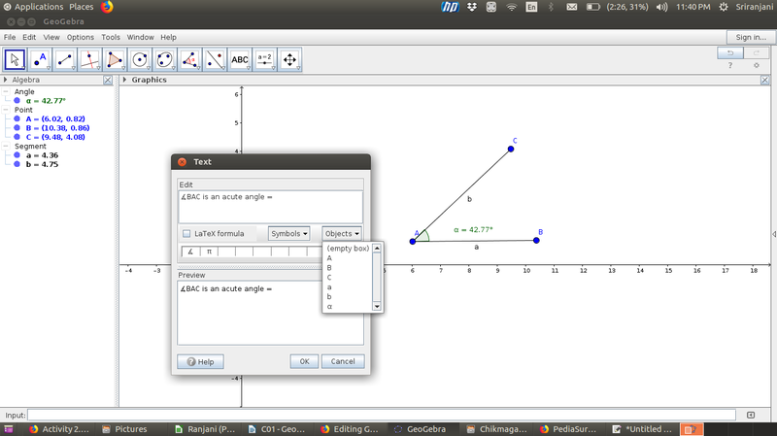This screenshot has height=436, width=777.
Task: Open the Objects dropdown
Action: [342, 233]
